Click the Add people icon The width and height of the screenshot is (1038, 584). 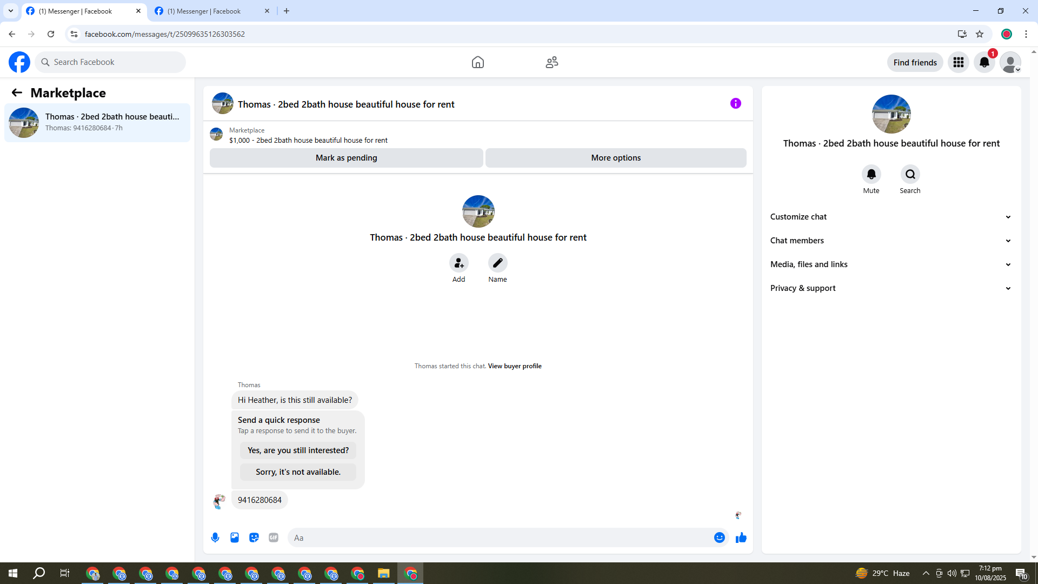coord(458,263)
